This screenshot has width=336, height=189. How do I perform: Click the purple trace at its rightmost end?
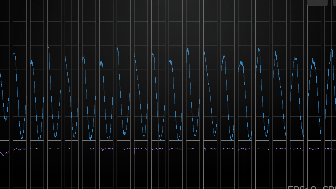point(335,149)
